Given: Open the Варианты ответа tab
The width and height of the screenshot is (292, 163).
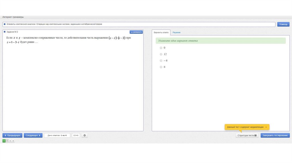Looking at the screenshot, I should [161, 32].
